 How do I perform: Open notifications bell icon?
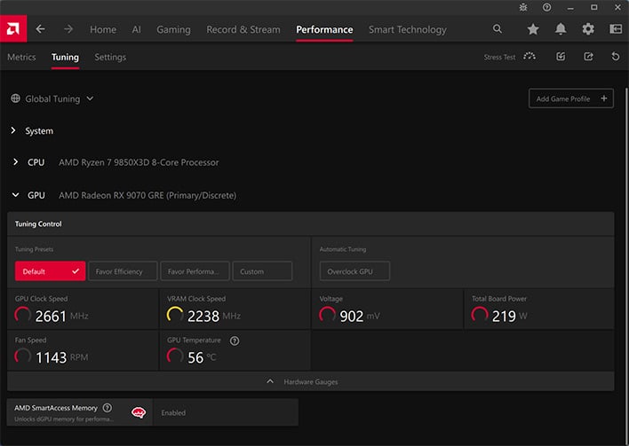(x=561, y=29)
